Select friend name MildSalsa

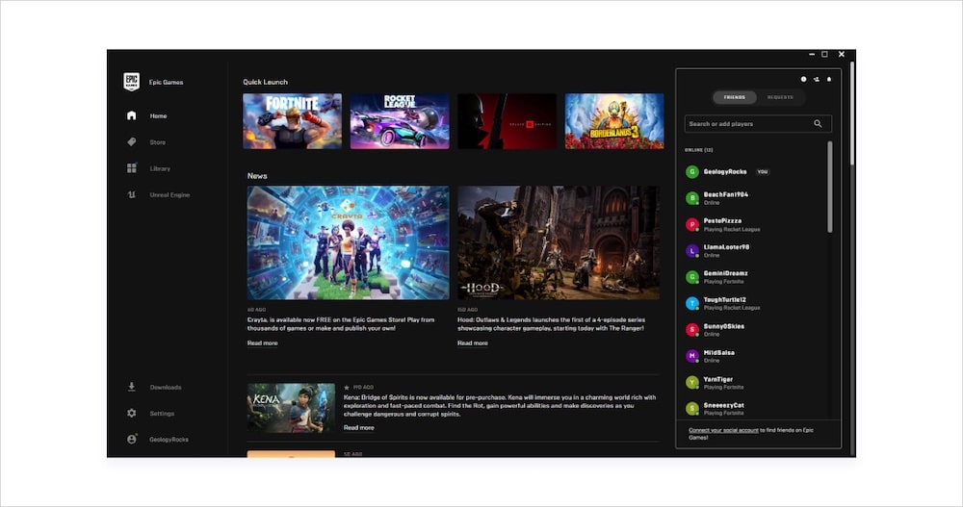click(x=719, y=353)
